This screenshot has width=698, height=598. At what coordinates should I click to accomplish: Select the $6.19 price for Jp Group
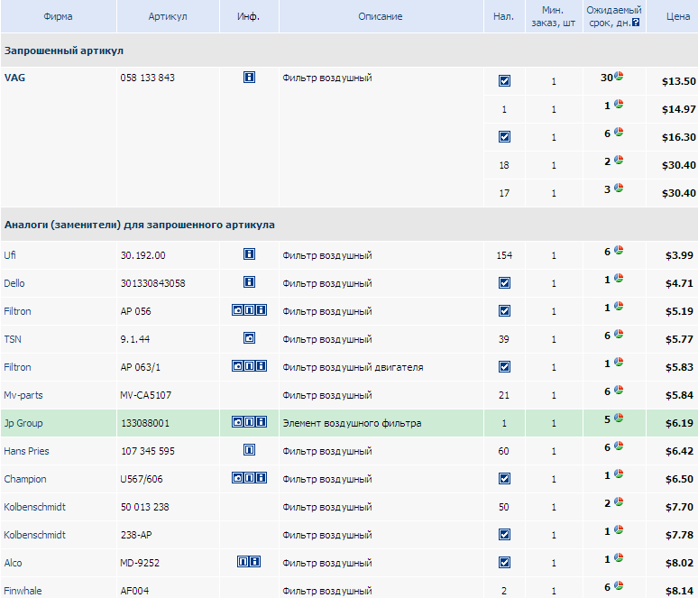point(679,423)
